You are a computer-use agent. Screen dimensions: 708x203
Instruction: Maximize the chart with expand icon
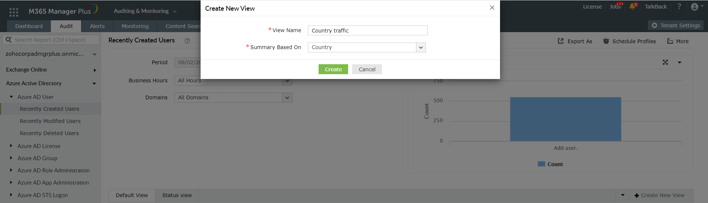click(x=665, y=62)
